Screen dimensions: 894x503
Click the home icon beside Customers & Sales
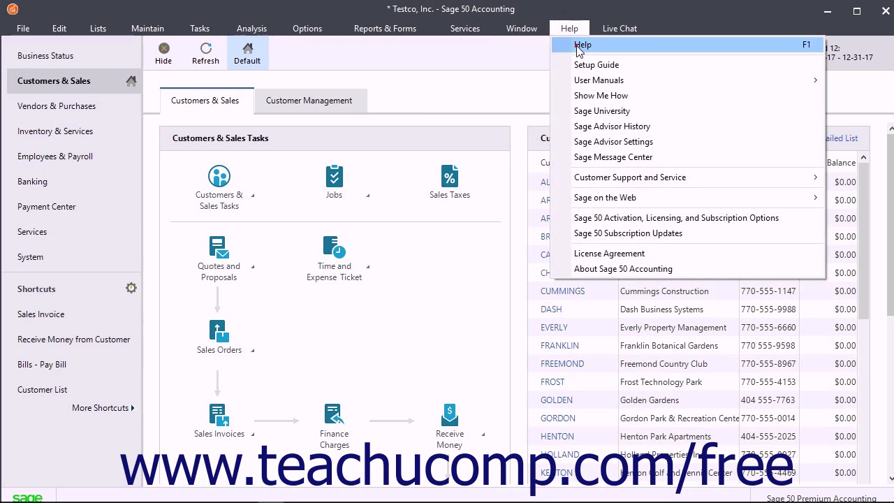tap(131, 81)
